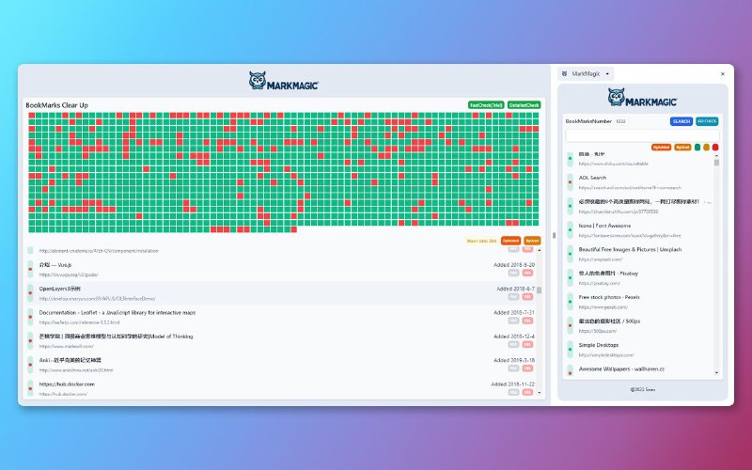This screenshot has height=470, width=752.
Task: Open the MarkMagic dropdown in popup header
Action: 608,73
